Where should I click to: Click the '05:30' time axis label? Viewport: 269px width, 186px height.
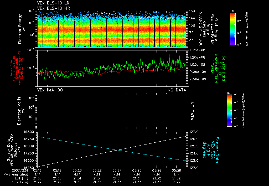point(177,170)
